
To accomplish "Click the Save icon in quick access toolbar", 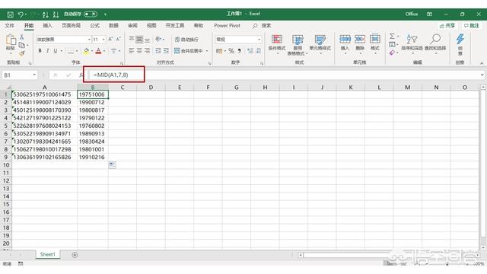I will click(x=10, y=14).
